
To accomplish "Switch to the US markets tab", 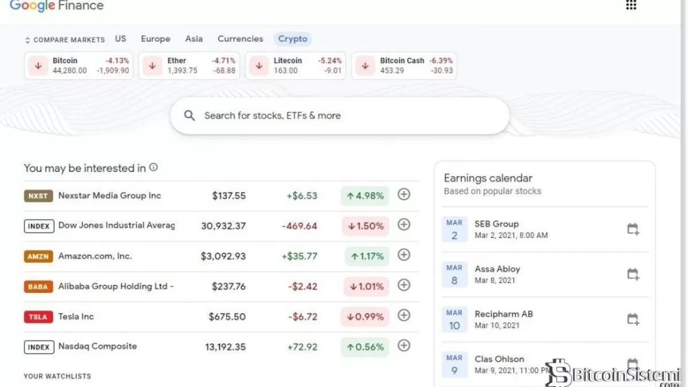I will (x=120, y=39).
